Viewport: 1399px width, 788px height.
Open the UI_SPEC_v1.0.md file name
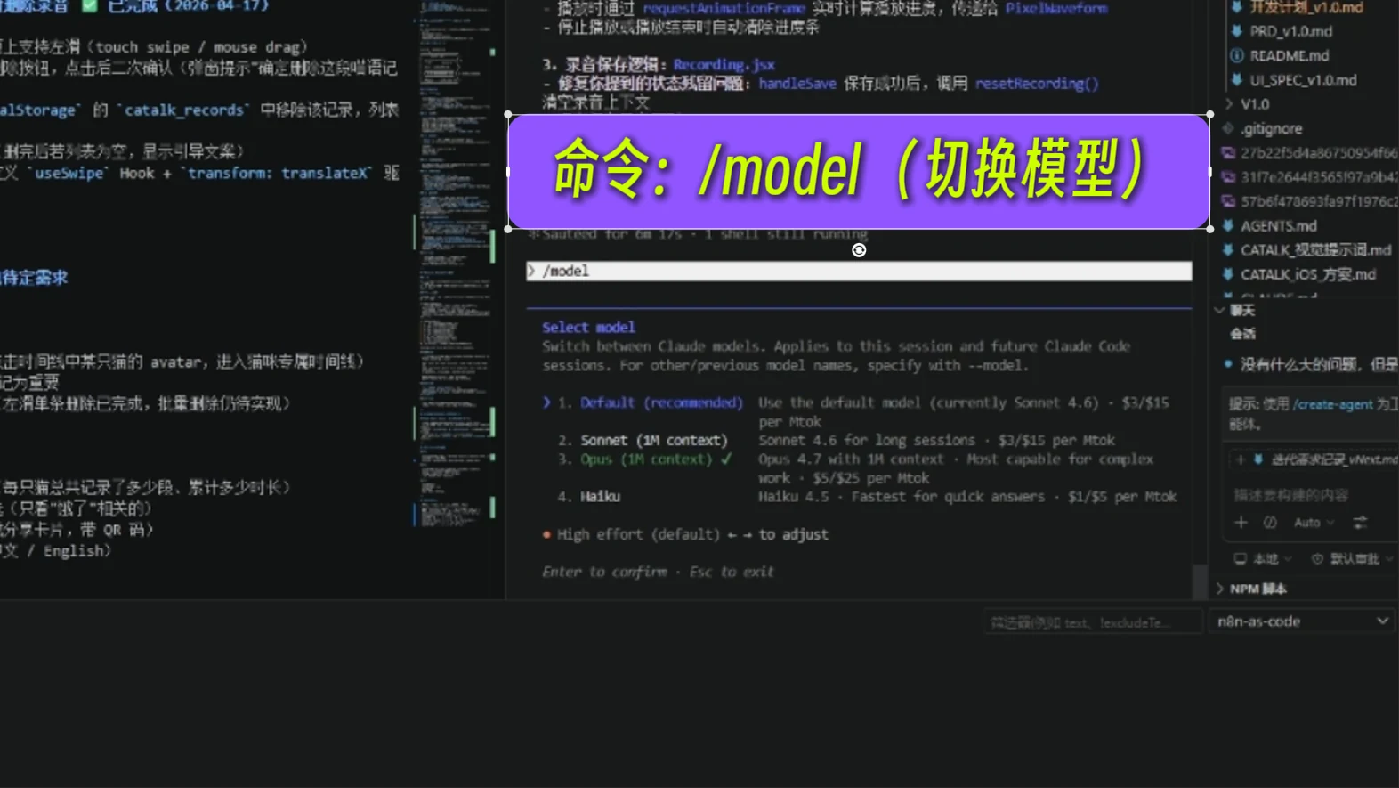tap(1303, 80)
